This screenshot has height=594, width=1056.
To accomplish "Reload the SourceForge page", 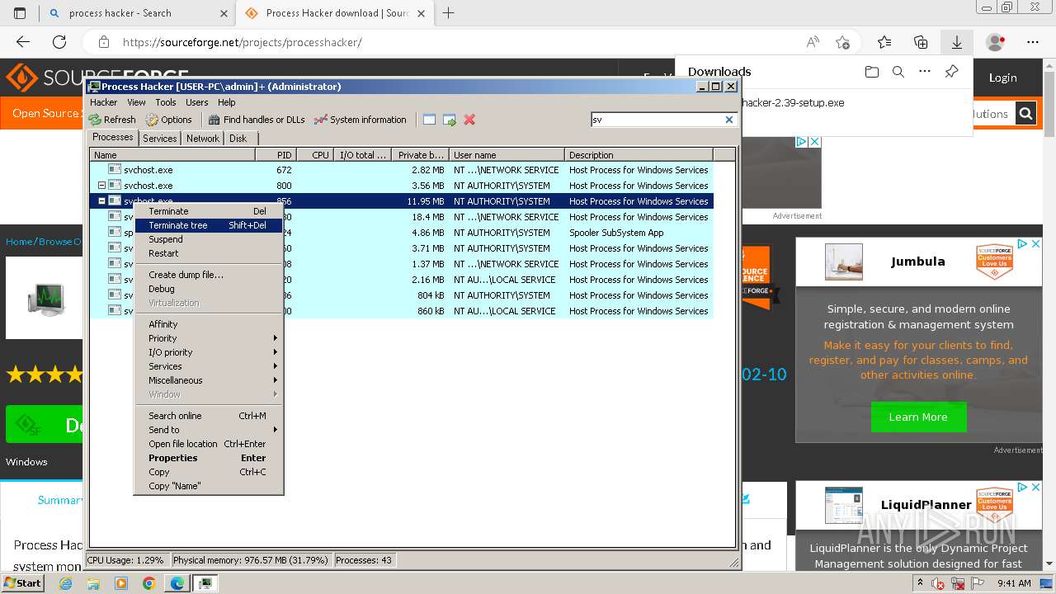I will coord(59,42).
